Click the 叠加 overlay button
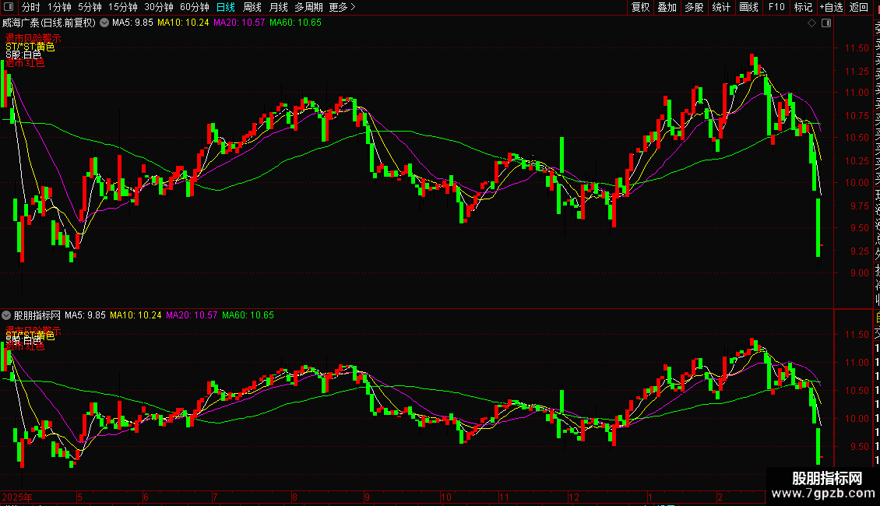 667,7
